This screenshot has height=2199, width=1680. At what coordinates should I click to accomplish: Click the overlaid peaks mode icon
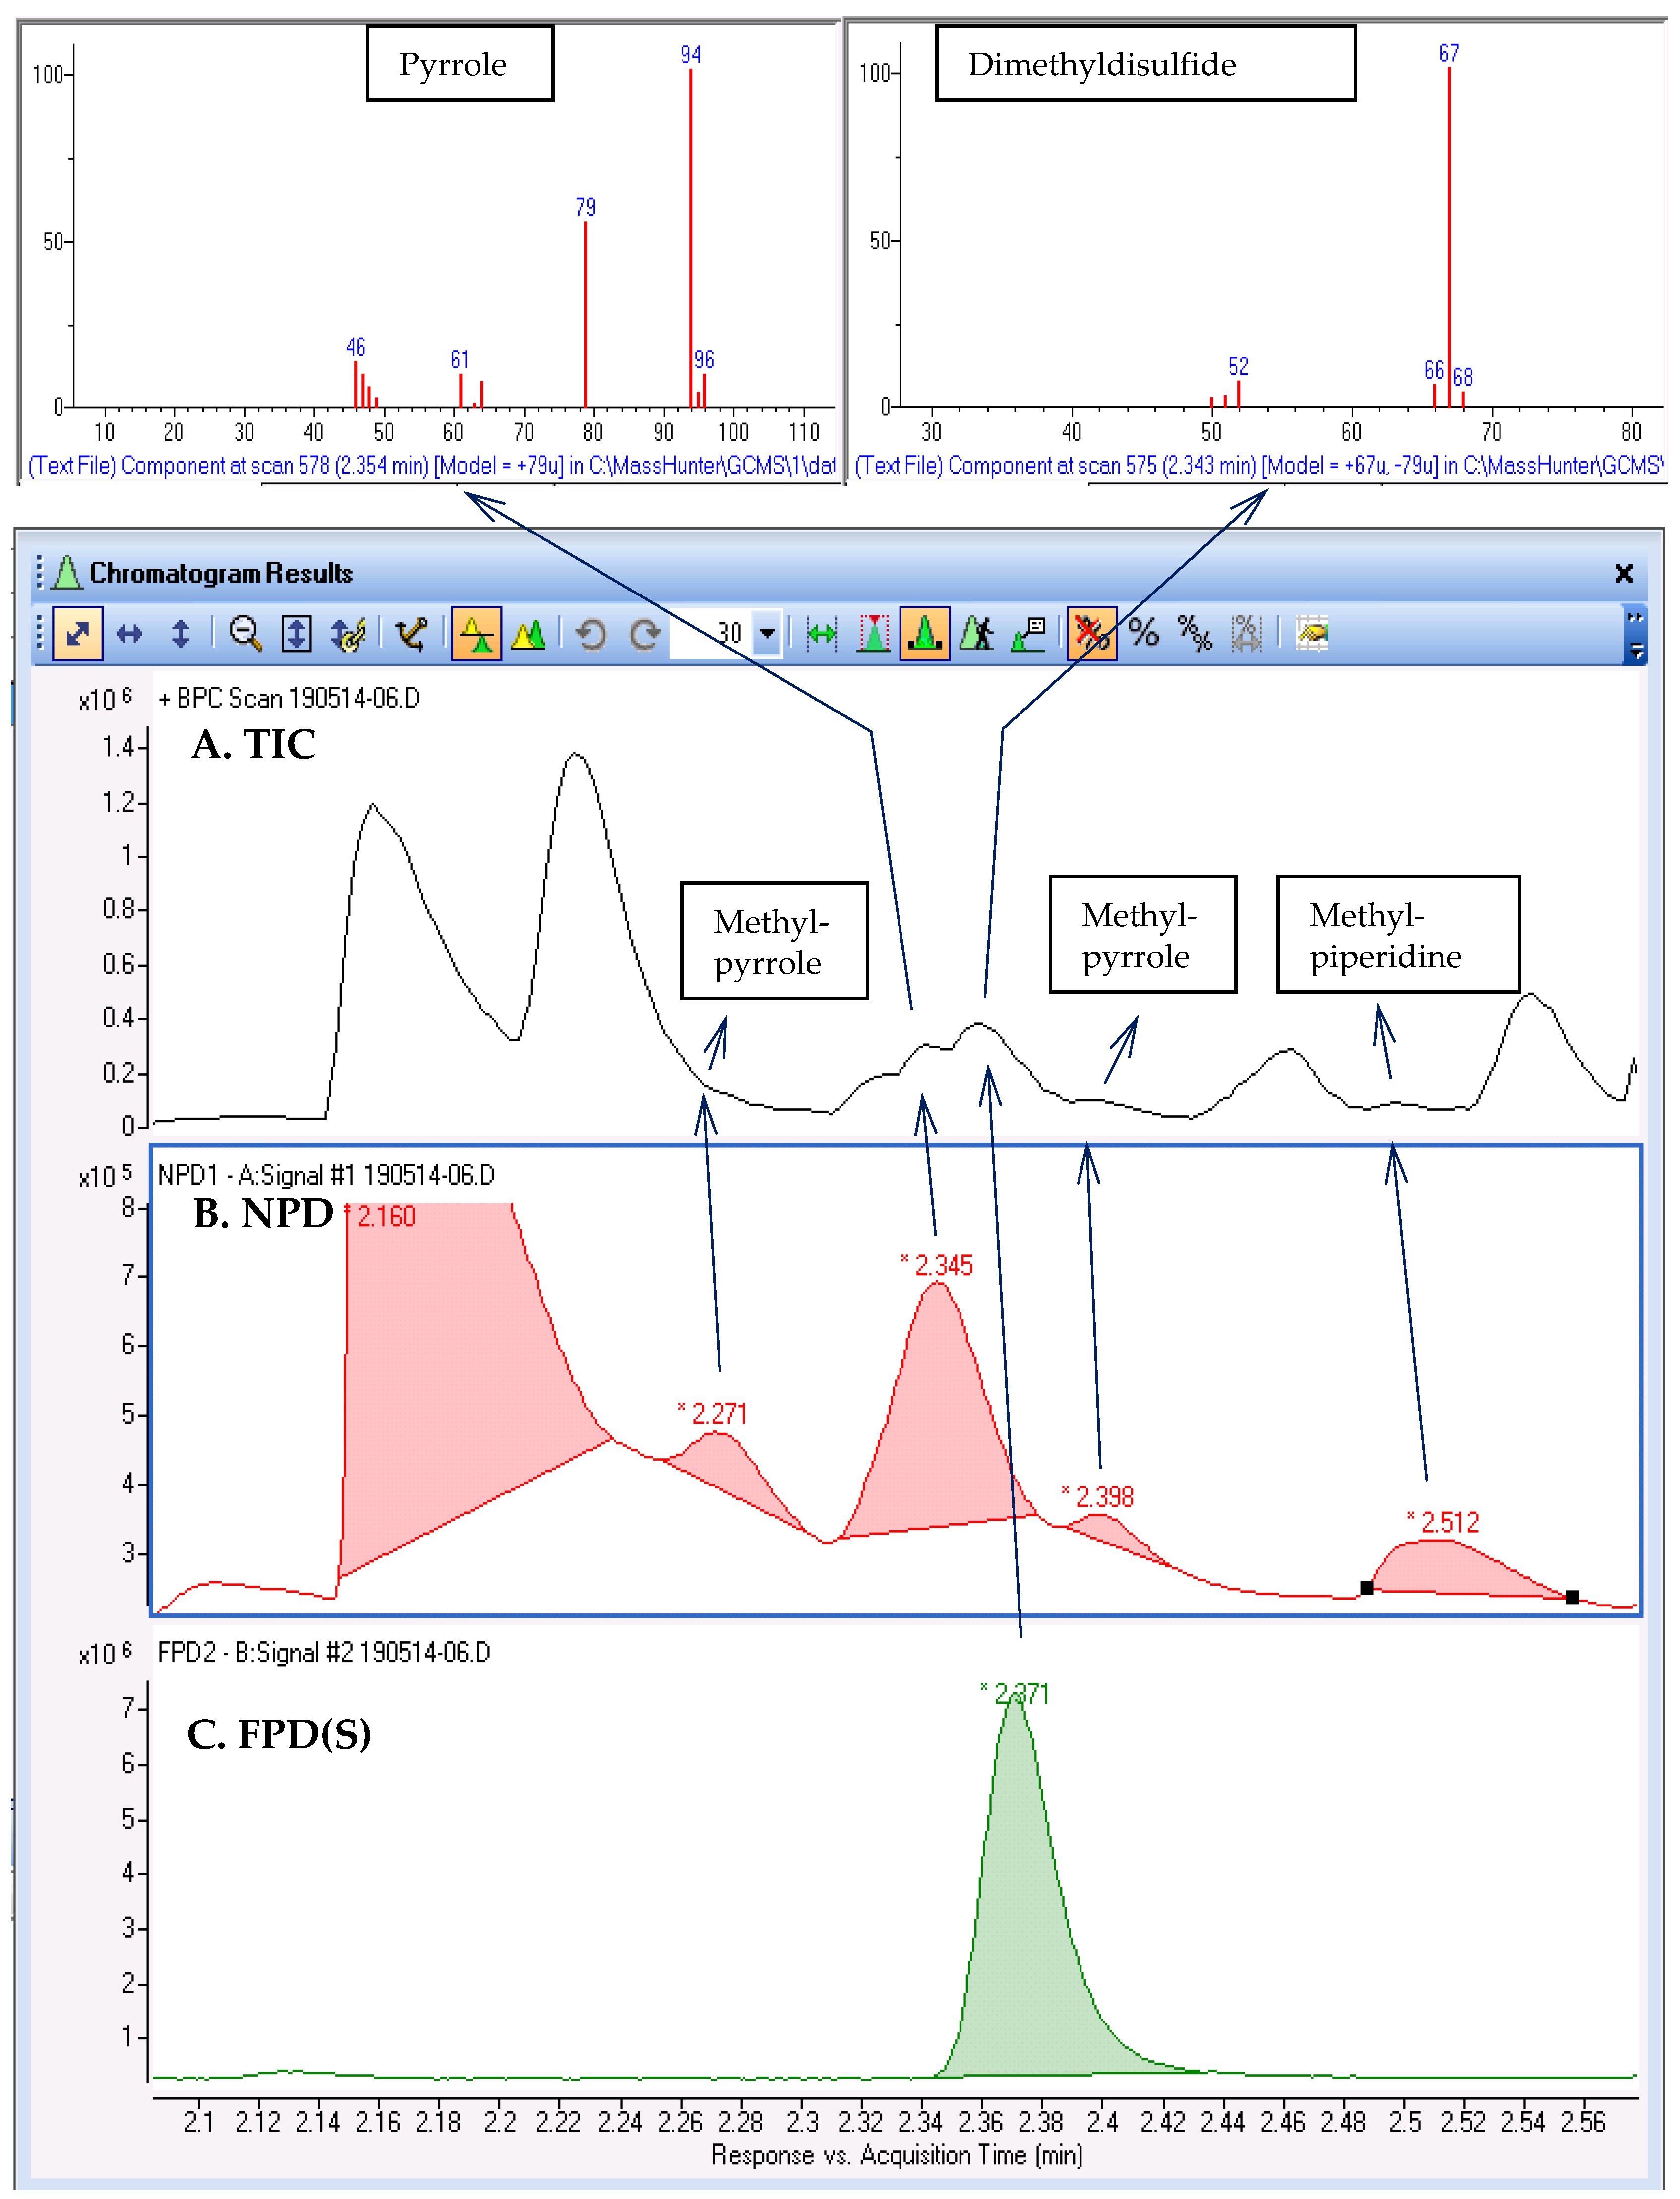point(528,633)
